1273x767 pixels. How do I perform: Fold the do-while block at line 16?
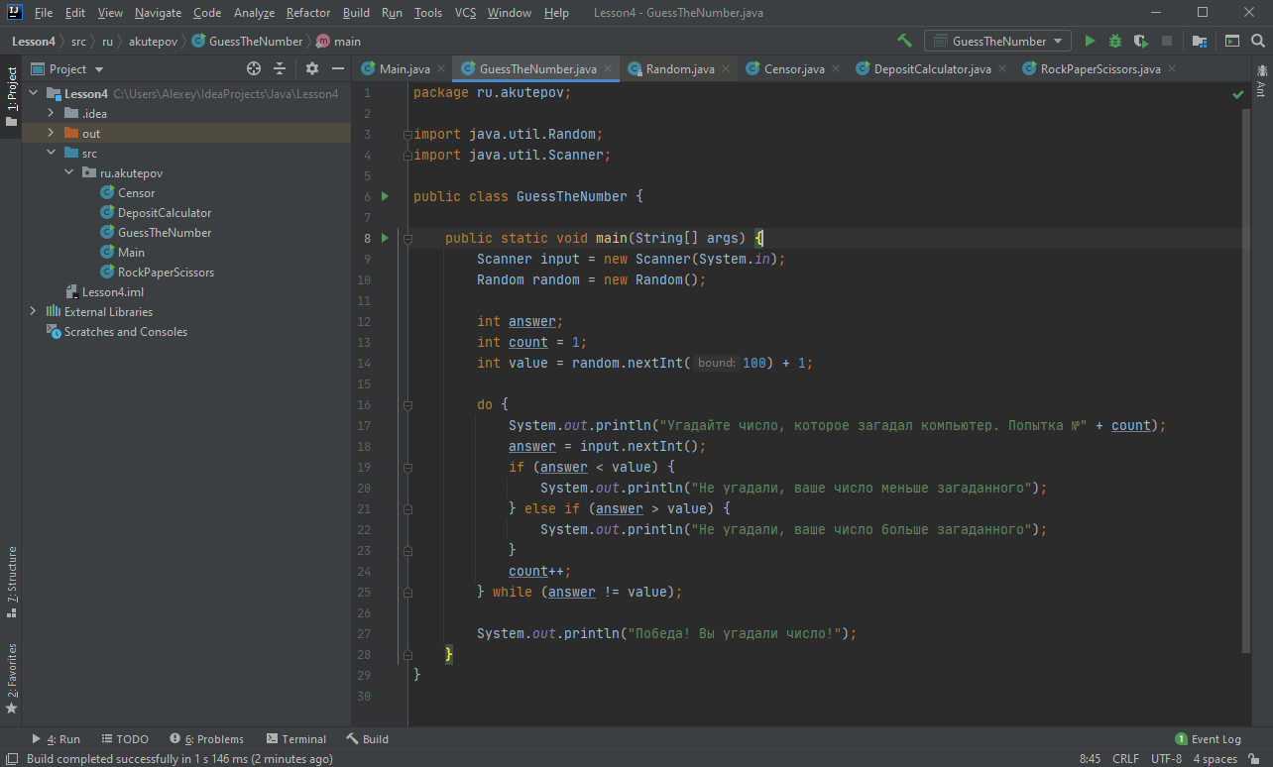[x=406, y=404]
